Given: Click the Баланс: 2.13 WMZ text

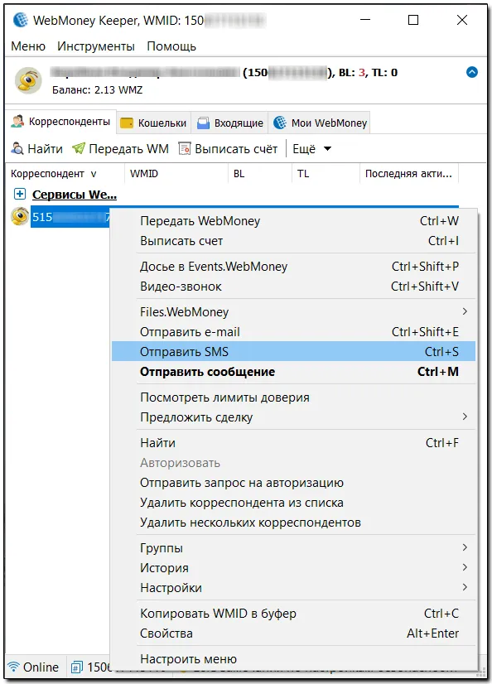Looking at the screenshot, I should 97,90.
